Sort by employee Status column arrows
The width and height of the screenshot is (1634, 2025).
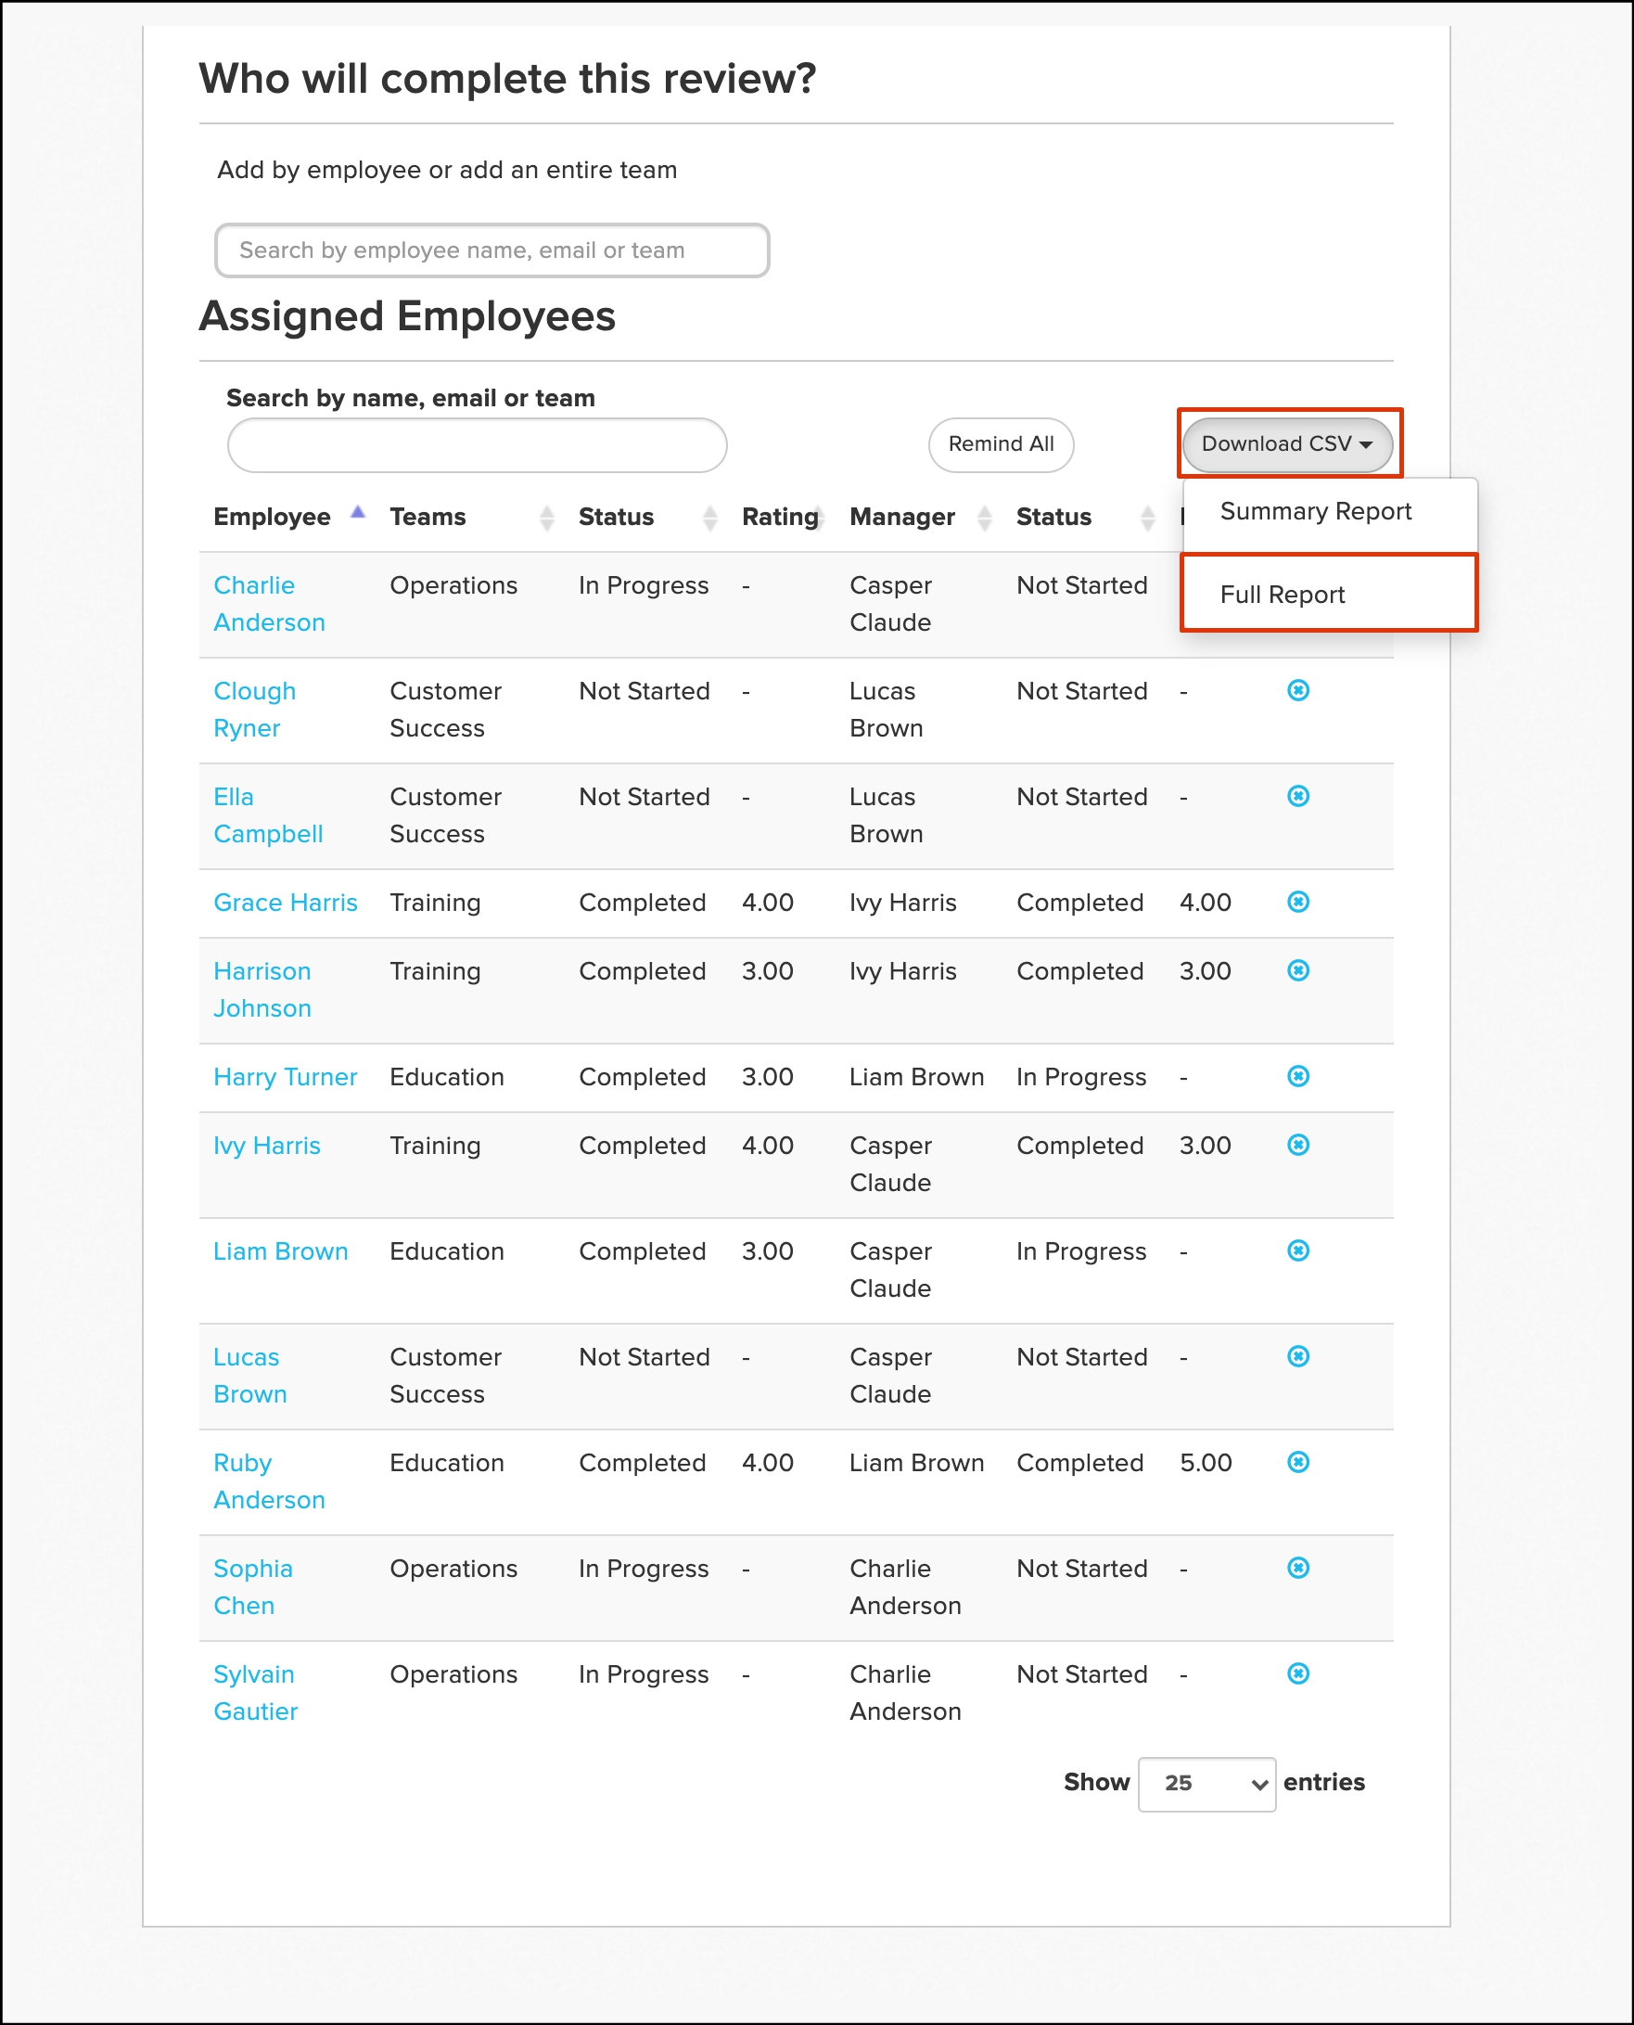click(710, 517)
